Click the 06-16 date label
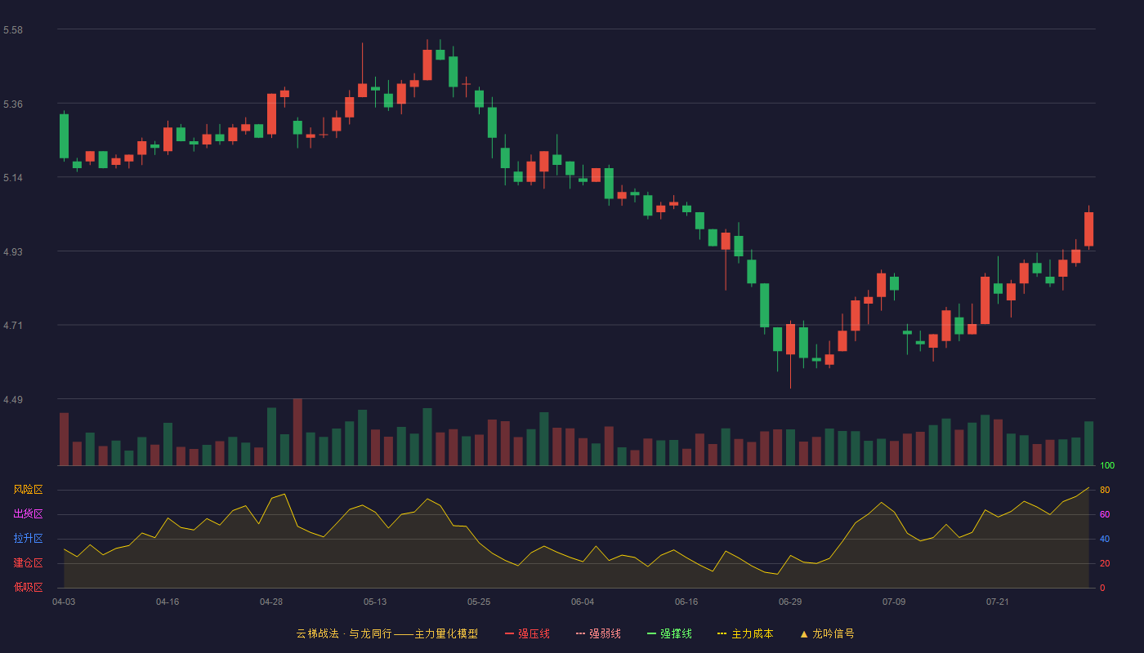The width and height of the screenshot is (1144, 653). [686, 602]
